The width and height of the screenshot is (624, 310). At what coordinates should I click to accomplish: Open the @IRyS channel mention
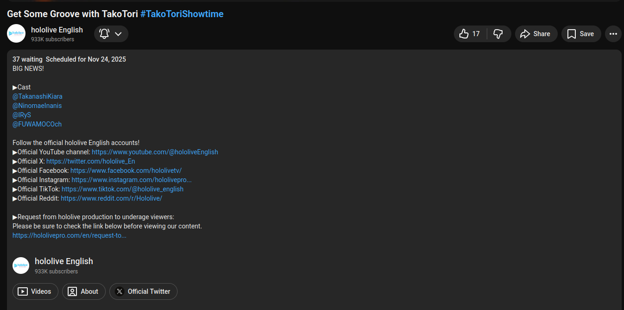[22, 115]
